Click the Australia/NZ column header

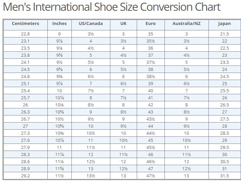click(x=186, y=24)
